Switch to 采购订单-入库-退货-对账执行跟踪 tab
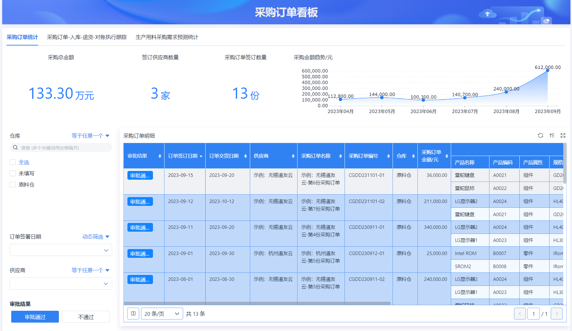 87,37
